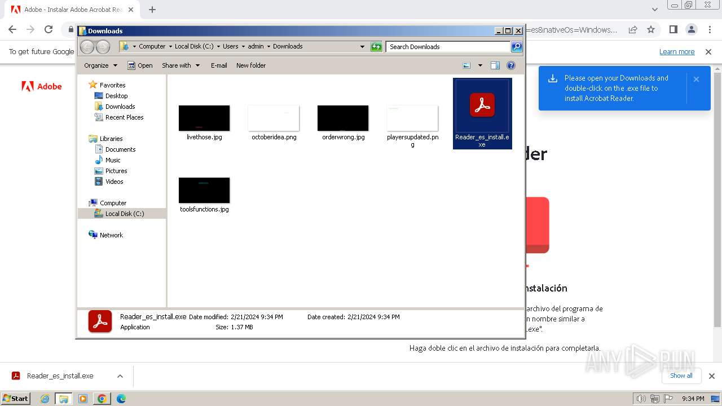This screenshot has width=722, height=406.
Task: Open the address bar history dropdown
Action: tap(362, 47)
